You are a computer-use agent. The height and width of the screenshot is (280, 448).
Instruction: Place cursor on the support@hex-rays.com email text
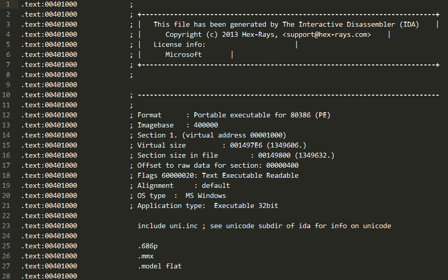click(x=327, y=35)
